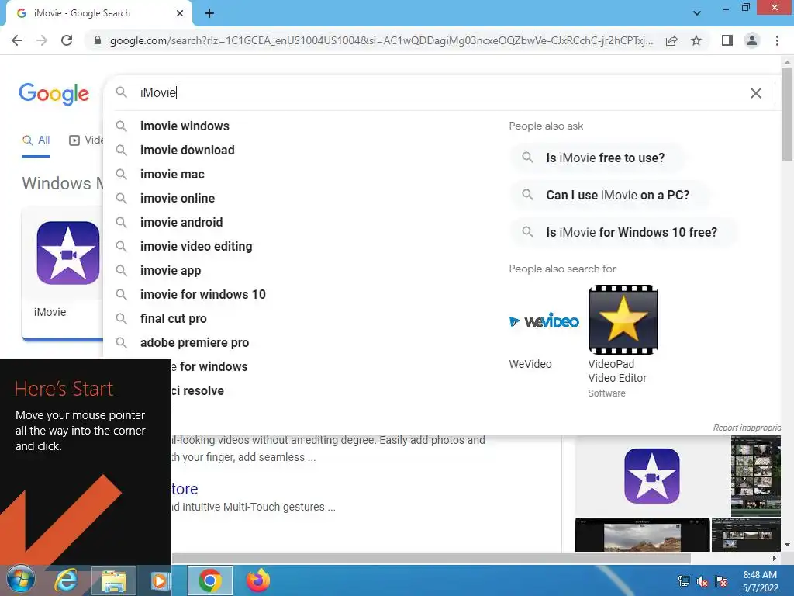Share this page via share icon
This screenshot has height=596, width=794.
pyautogui.click(x=671, y=40)
